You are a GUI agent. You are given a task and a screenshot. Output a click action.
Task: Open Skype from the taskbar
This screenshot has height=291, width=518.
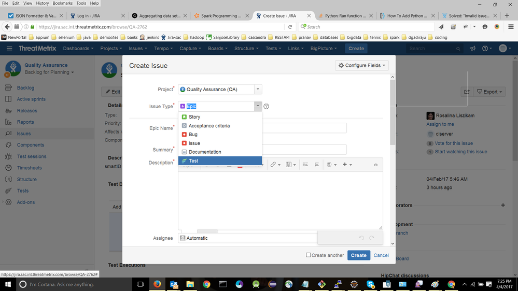coord(370,284)
